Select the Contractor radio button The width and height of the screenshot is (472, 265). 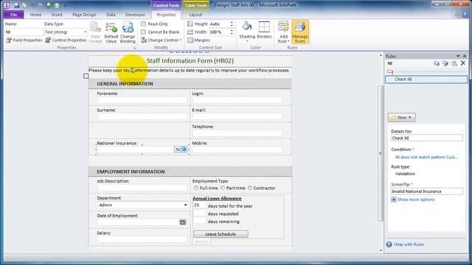coord(250,188)
